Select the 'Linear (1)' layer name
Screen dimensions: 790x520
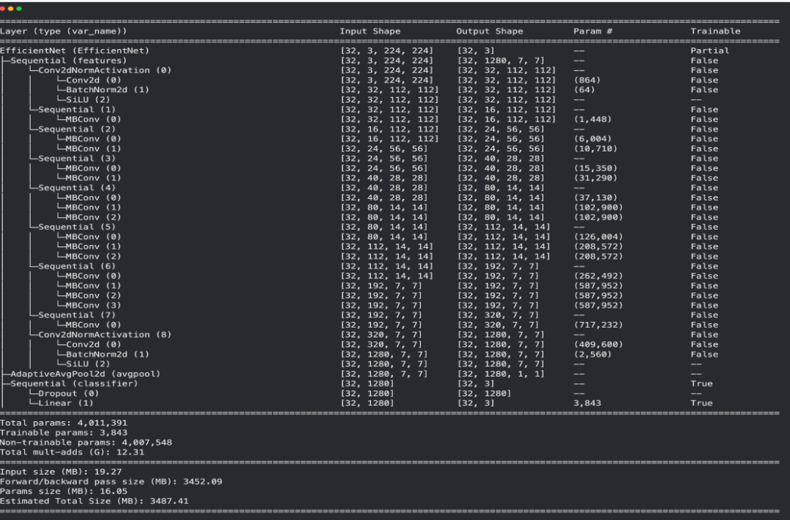(66, 403)
